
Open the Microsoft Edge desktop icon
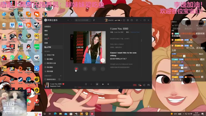coord(20,60)
